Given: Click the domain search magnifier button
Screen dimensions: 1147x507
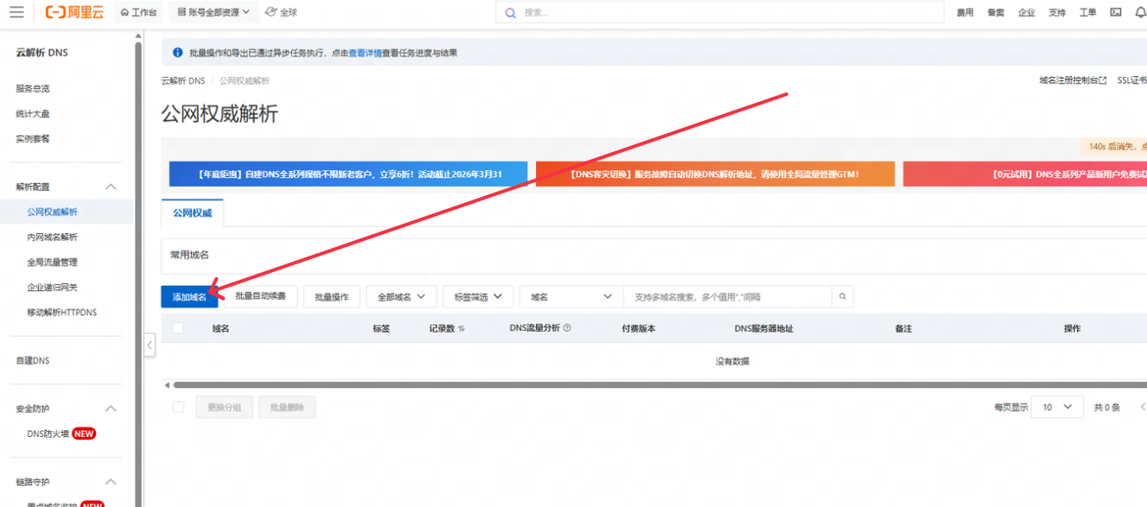Looking at the screenshot, I should coord(842,297).
